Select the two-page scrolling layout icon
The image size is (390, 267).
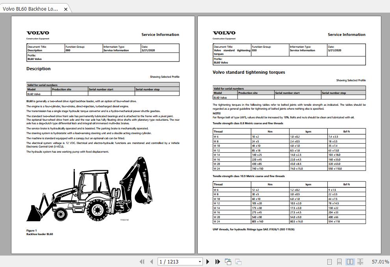click(361, 261)
